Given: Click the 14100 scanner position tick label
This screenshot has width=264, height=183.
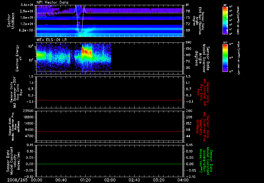Looking at the screenshot, I should (28, 123).
